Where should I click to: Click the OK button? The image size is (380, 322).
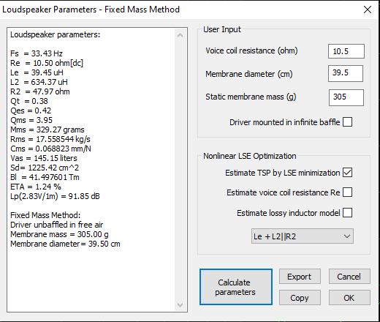coord(349,297)
